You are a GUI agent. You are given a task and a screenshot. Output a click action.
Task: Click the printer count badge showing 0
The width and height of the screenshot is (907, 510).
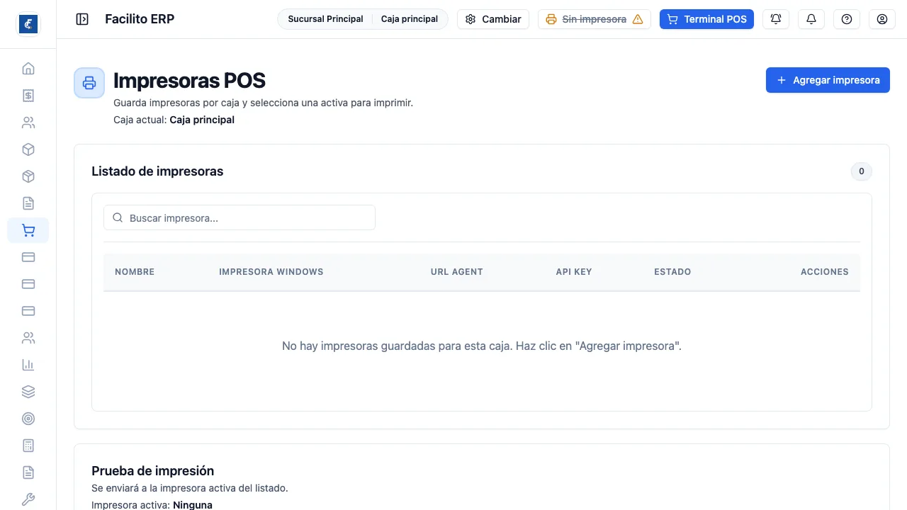[x=862, y=171]
